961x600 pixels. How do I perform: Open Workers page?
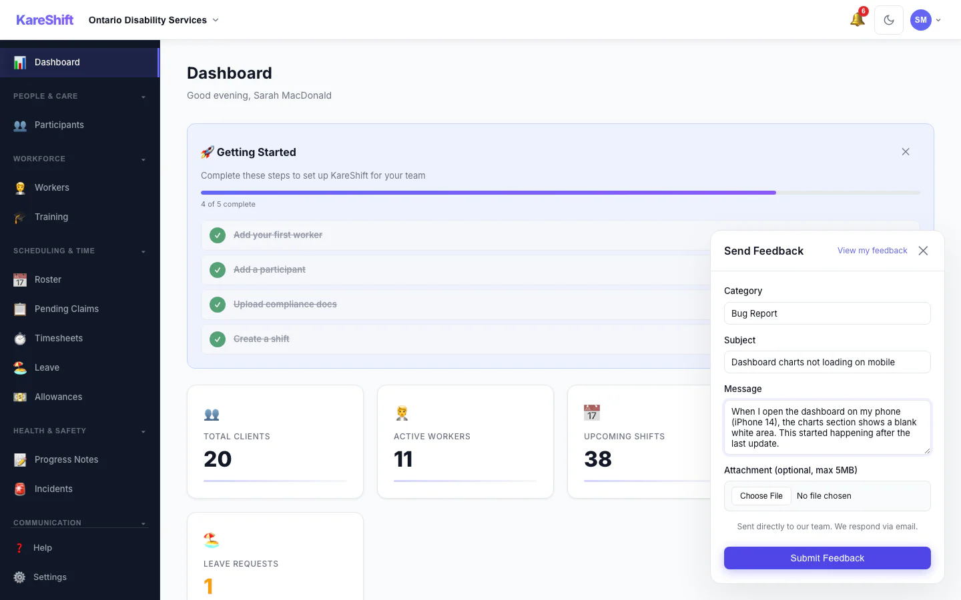79,188
